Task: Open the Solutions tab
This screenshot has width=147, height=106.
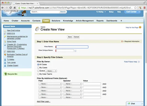Action: click(56, 21)
